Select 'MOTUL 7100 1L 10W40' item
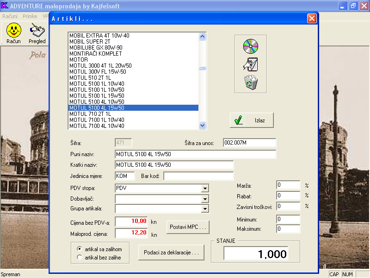The width and height of the screenshot is (370, 278). click(x=133, y=120)
